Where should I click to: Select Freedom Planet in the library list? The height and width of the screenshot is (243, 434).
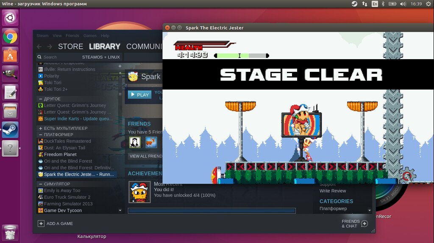[x=60, y=154]
